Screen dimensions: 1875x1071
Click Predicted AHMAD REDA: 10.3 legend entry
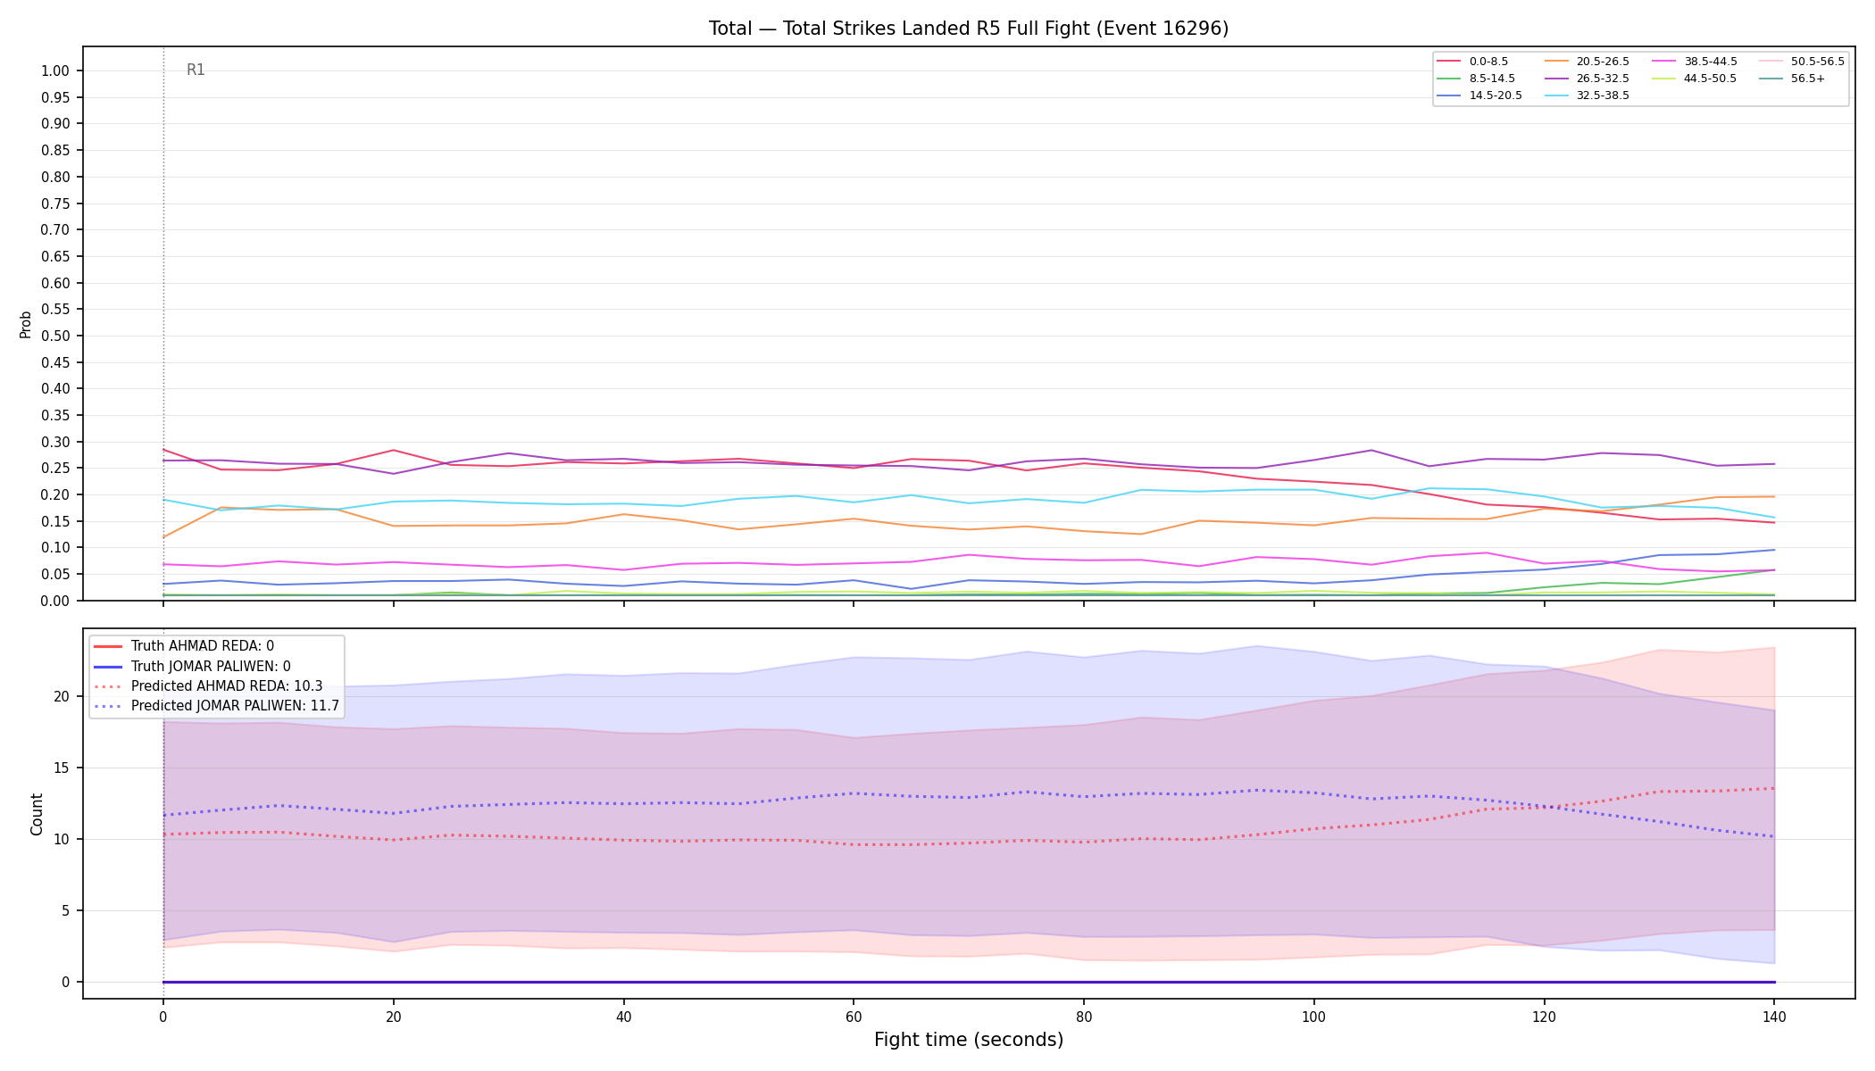(208, 687)
